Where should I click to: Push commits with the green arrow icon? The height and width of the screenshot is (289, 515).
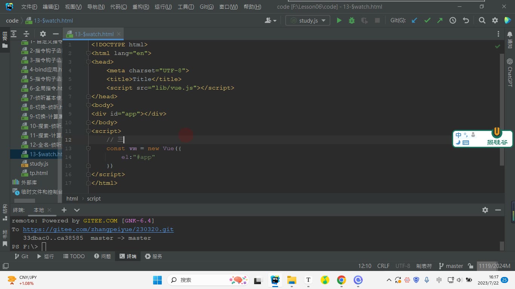440,20
